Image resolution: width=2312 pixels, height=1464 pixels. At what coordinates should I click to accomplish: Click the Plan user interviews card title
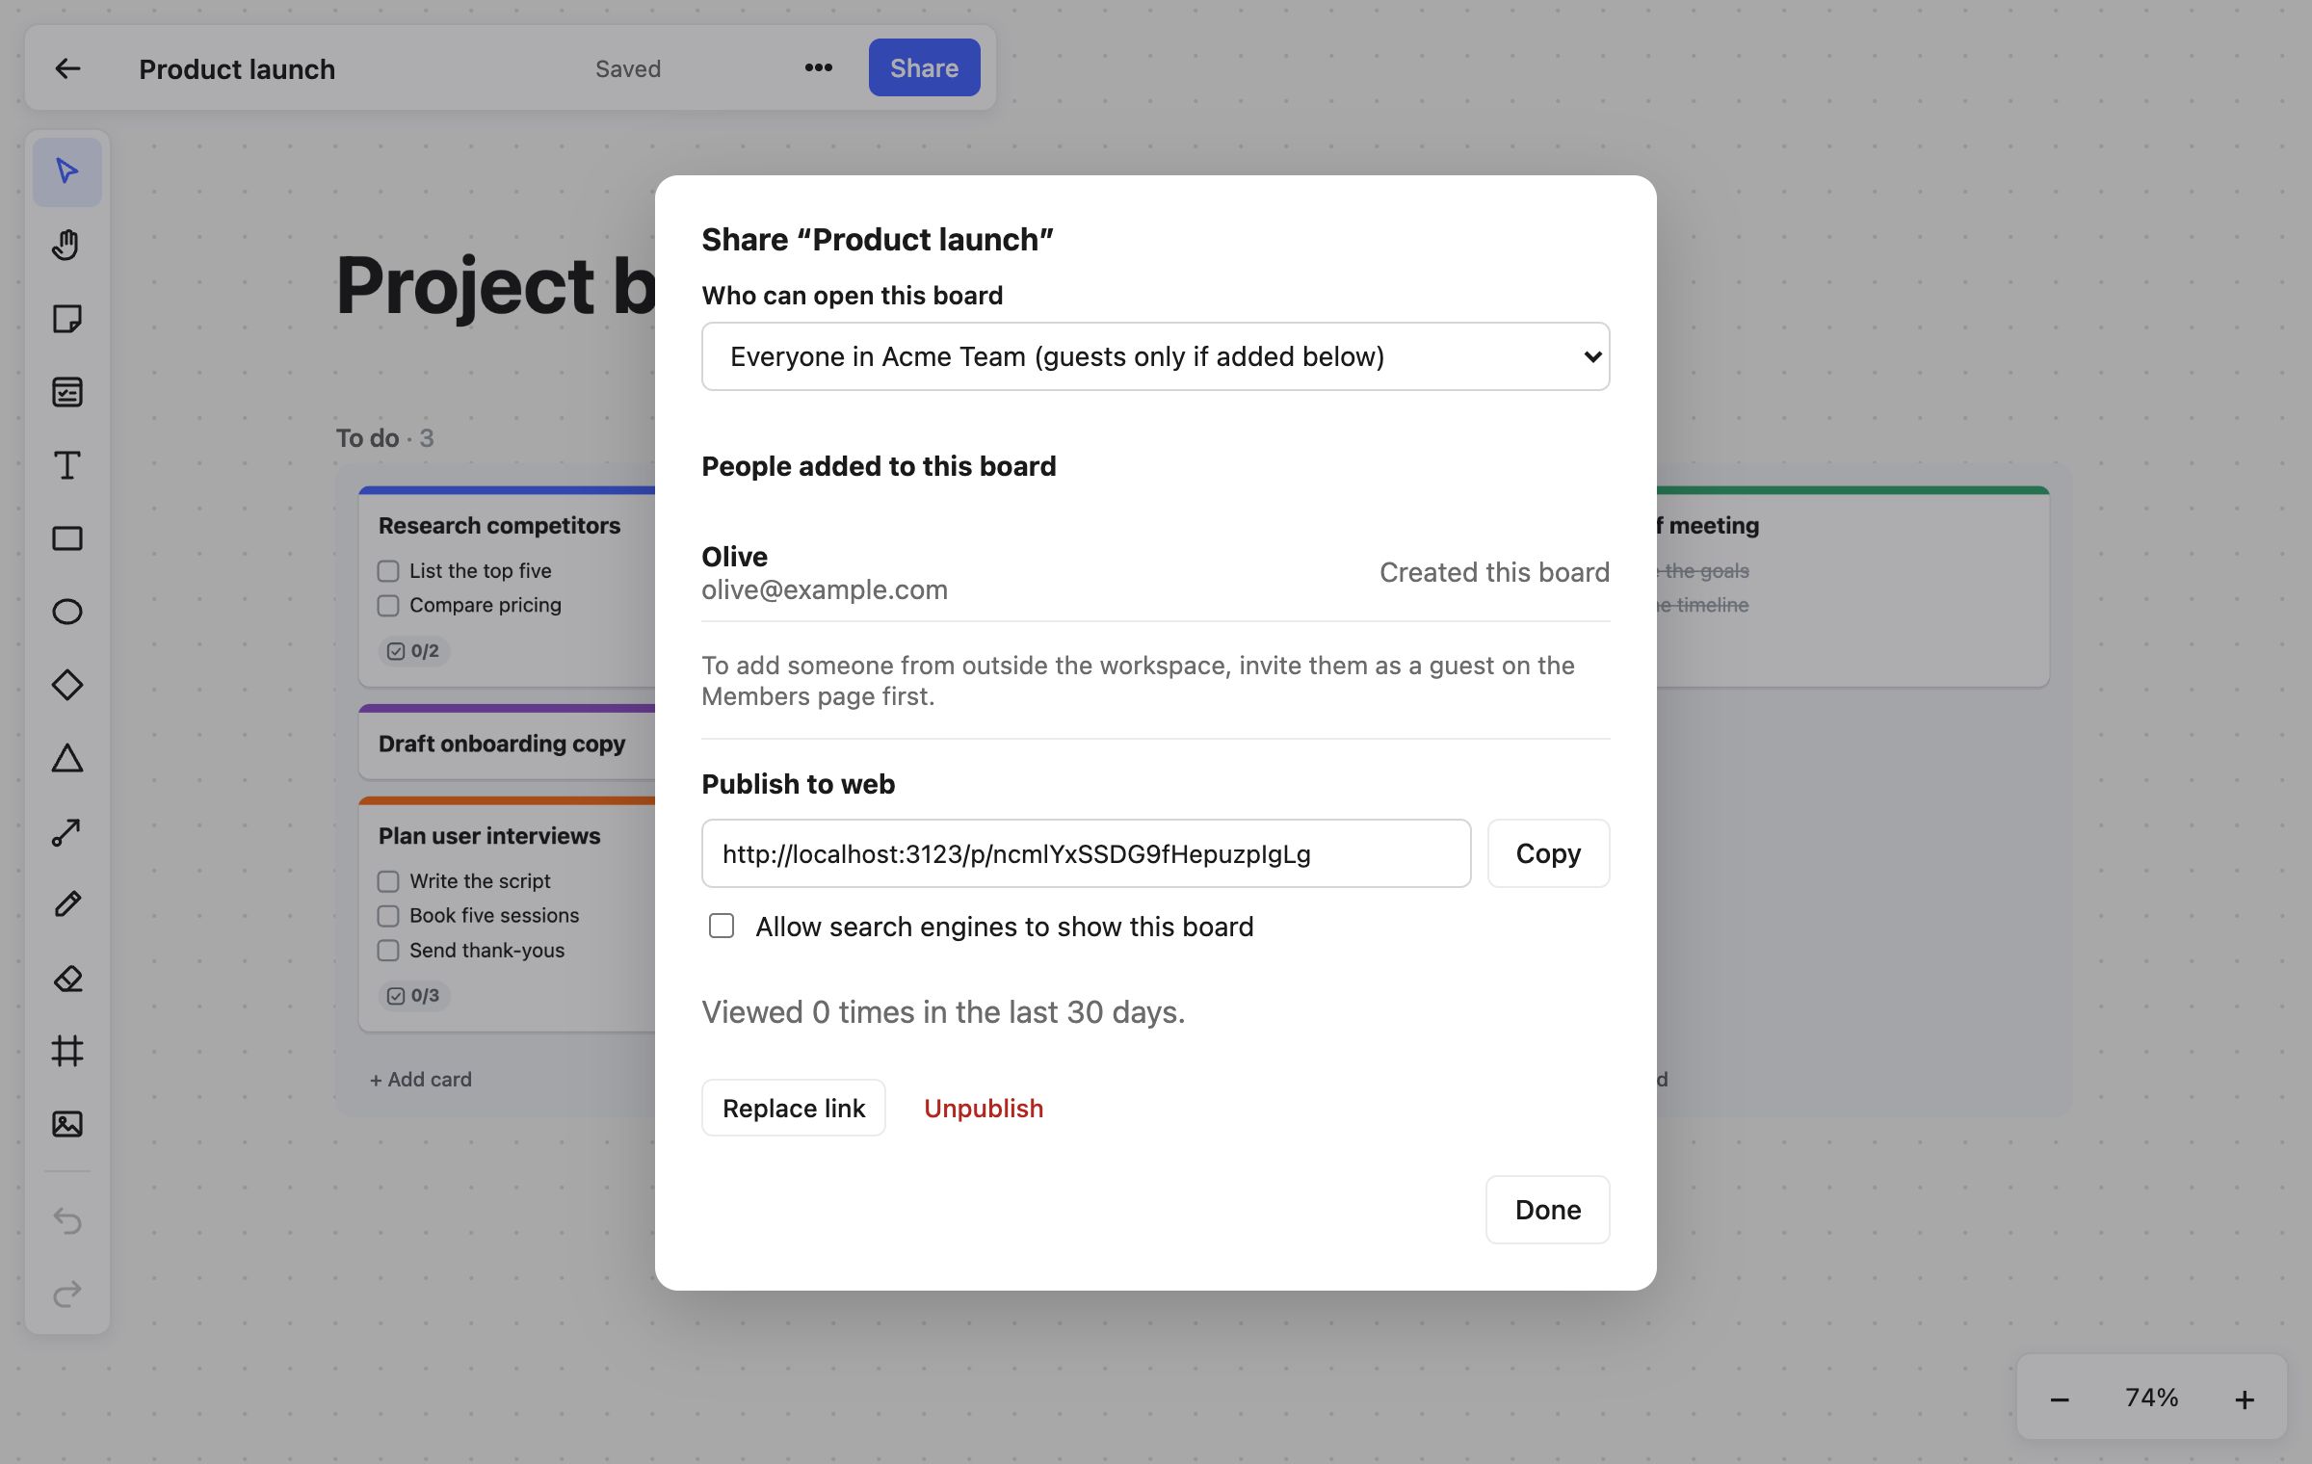click(489, 836)
